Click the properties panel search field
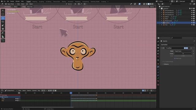The width and height of the screenshot is (196, 110). tap(176, 38)
